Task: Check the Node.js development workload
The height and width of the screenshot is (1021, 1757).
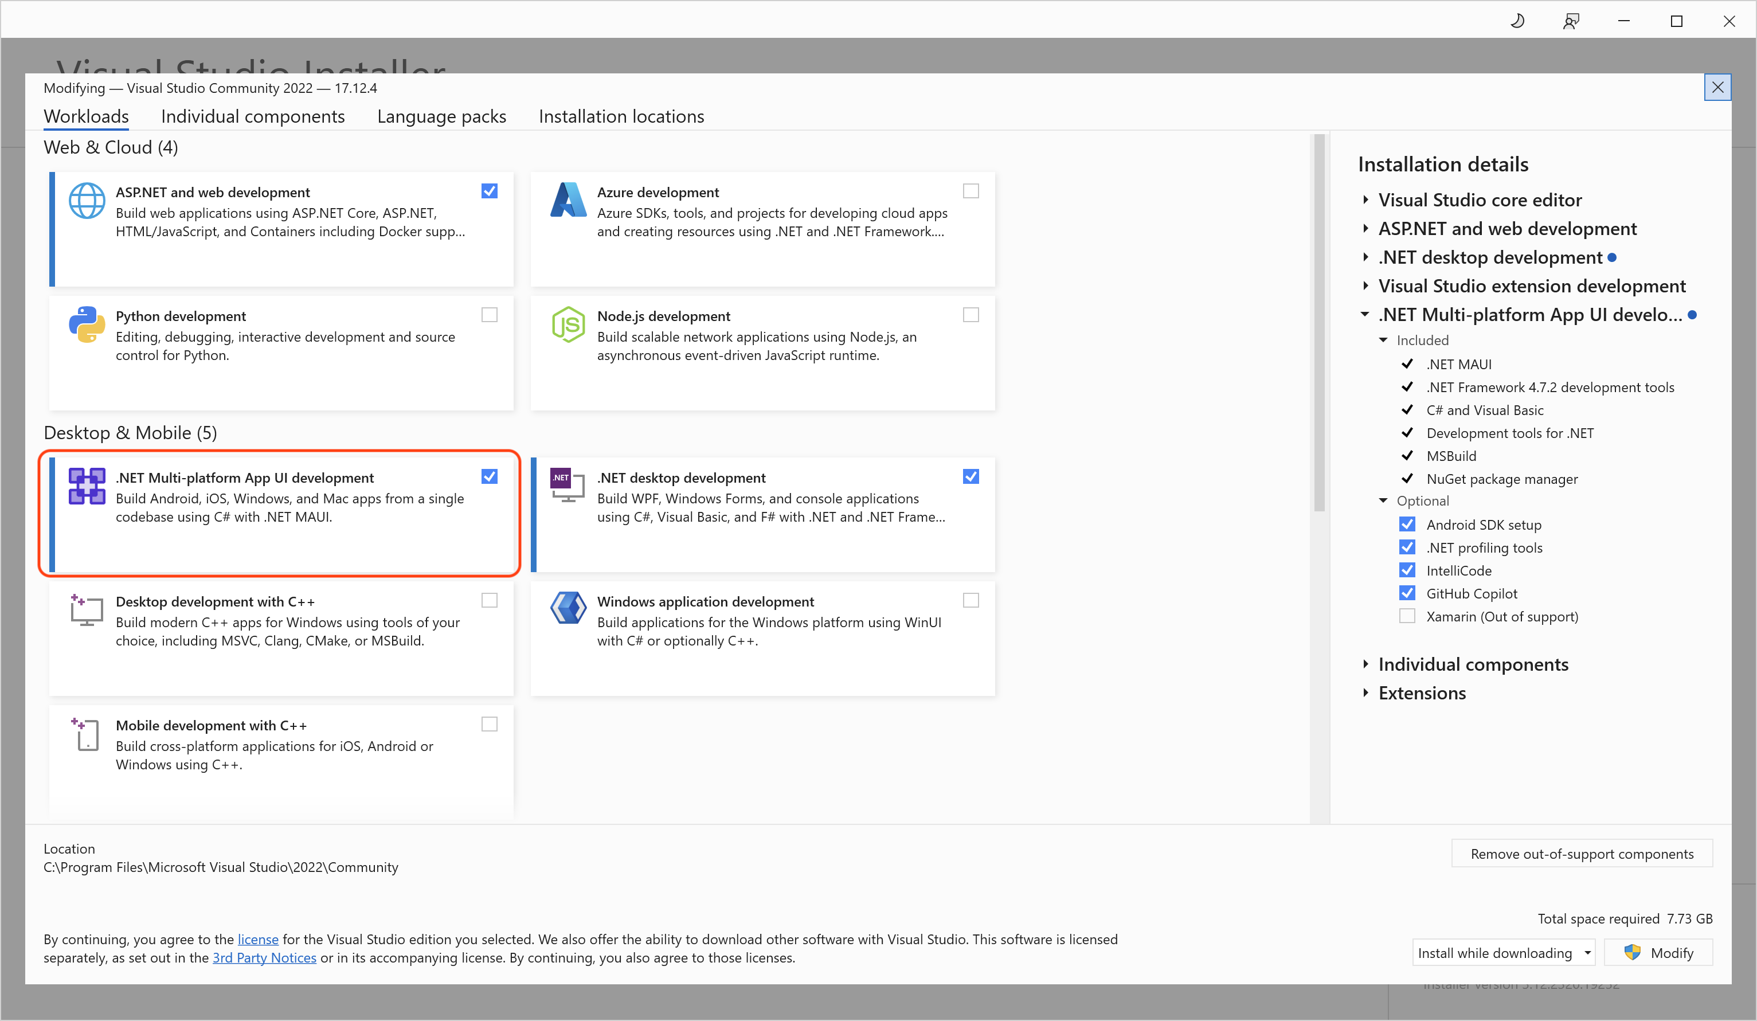Action: (x=971, y=315)
